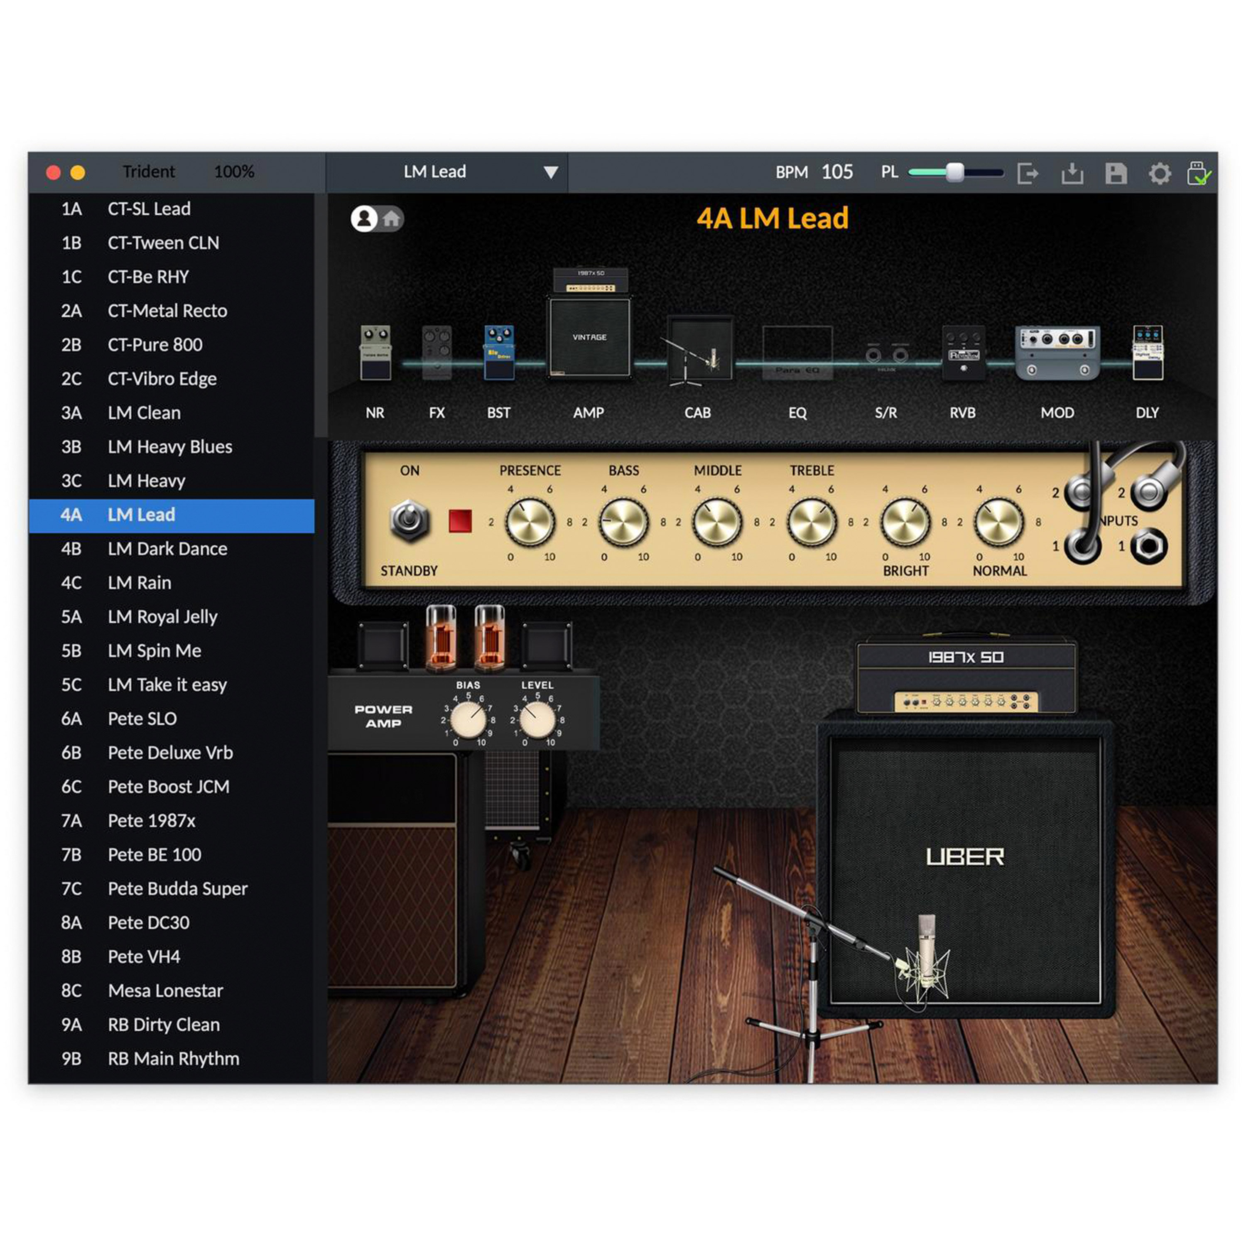Click the import/download preset icon

coord(1073,172)
